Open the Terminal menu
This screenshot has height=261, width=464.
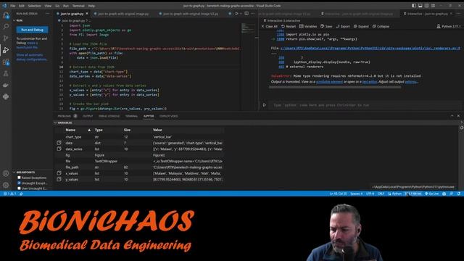click(x=78, y=6)
